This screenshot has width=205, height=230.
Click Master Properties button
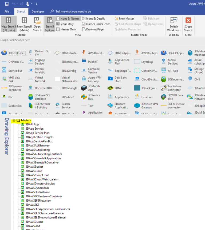pyautogui.click(x=128, y=29)
